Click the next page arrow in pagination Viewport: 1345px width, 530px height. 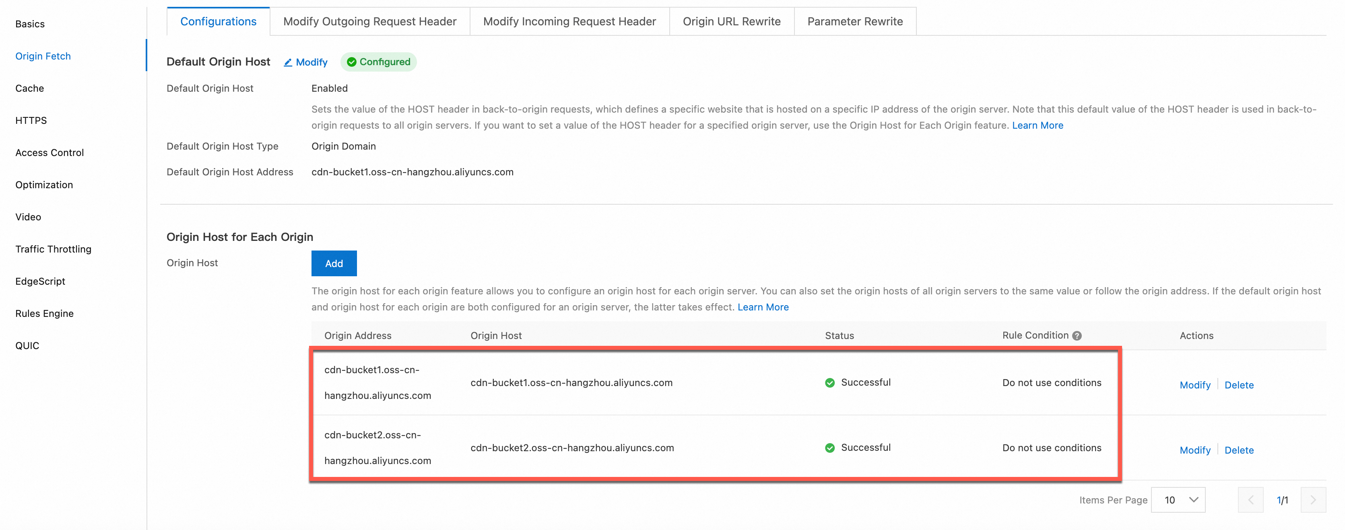pyautogui.click(x=1313, y=500)
